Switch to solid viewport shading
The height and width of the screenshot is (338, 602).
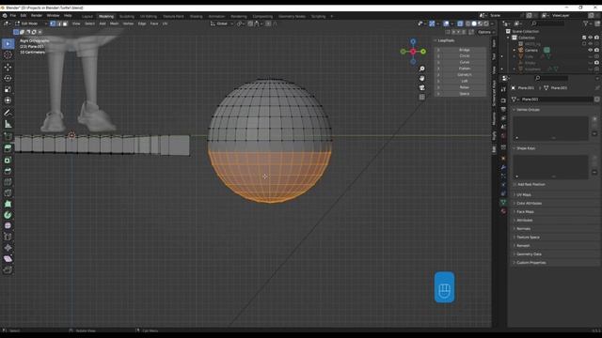(474, 23)
